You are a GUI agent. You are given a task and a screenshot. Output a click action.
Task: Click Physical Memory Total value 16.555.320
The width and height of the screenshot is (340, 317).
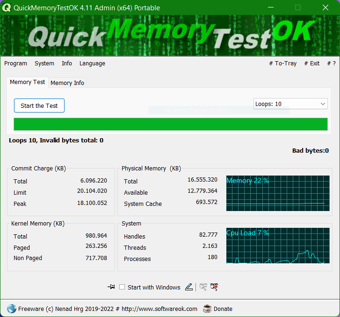[x=203, y=180]
